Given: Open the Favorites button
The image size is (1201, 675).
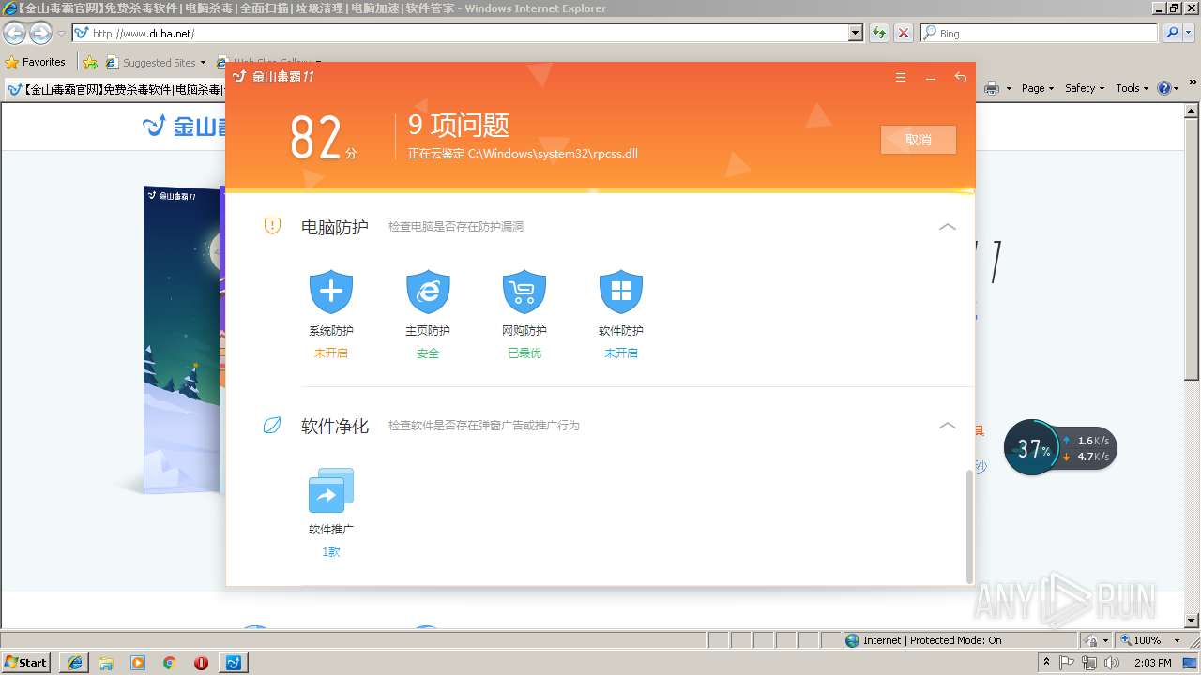Looking at the screenshot, I should (x=36, y=63).
